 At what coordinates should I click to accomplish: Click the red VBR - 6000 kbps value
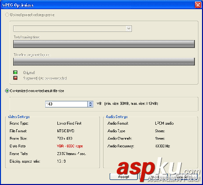click(70, 146)
